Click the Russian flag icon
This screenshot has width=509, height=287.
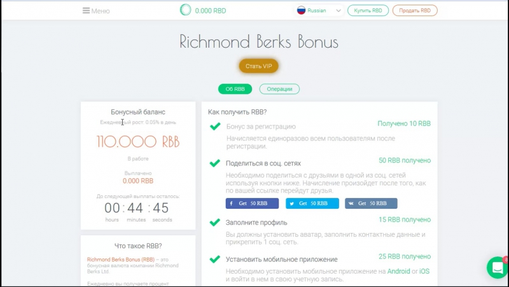(301, 10)
